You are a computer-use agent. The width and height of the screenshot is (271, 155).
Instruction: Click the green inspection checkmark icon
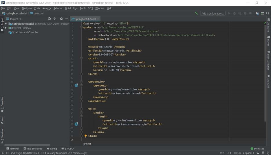point(265,23)
